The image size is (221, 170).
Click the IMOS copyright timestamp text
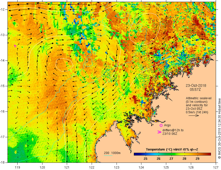click(219, 128)
